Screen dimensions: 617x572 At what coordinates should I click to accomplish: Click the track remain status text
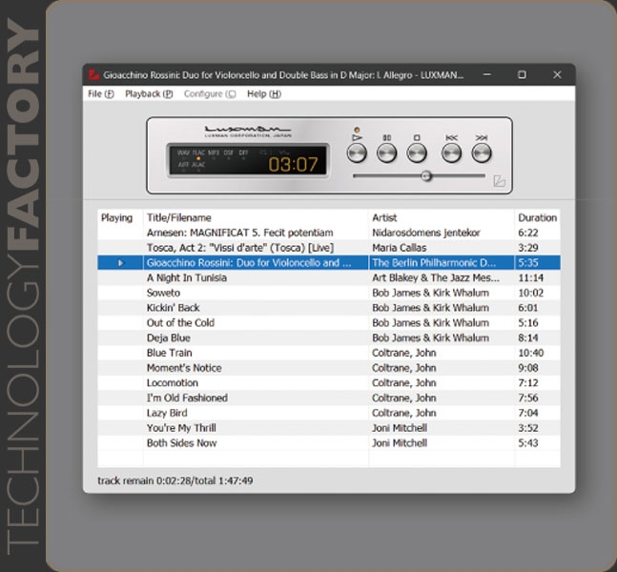(x=175, y=480)
